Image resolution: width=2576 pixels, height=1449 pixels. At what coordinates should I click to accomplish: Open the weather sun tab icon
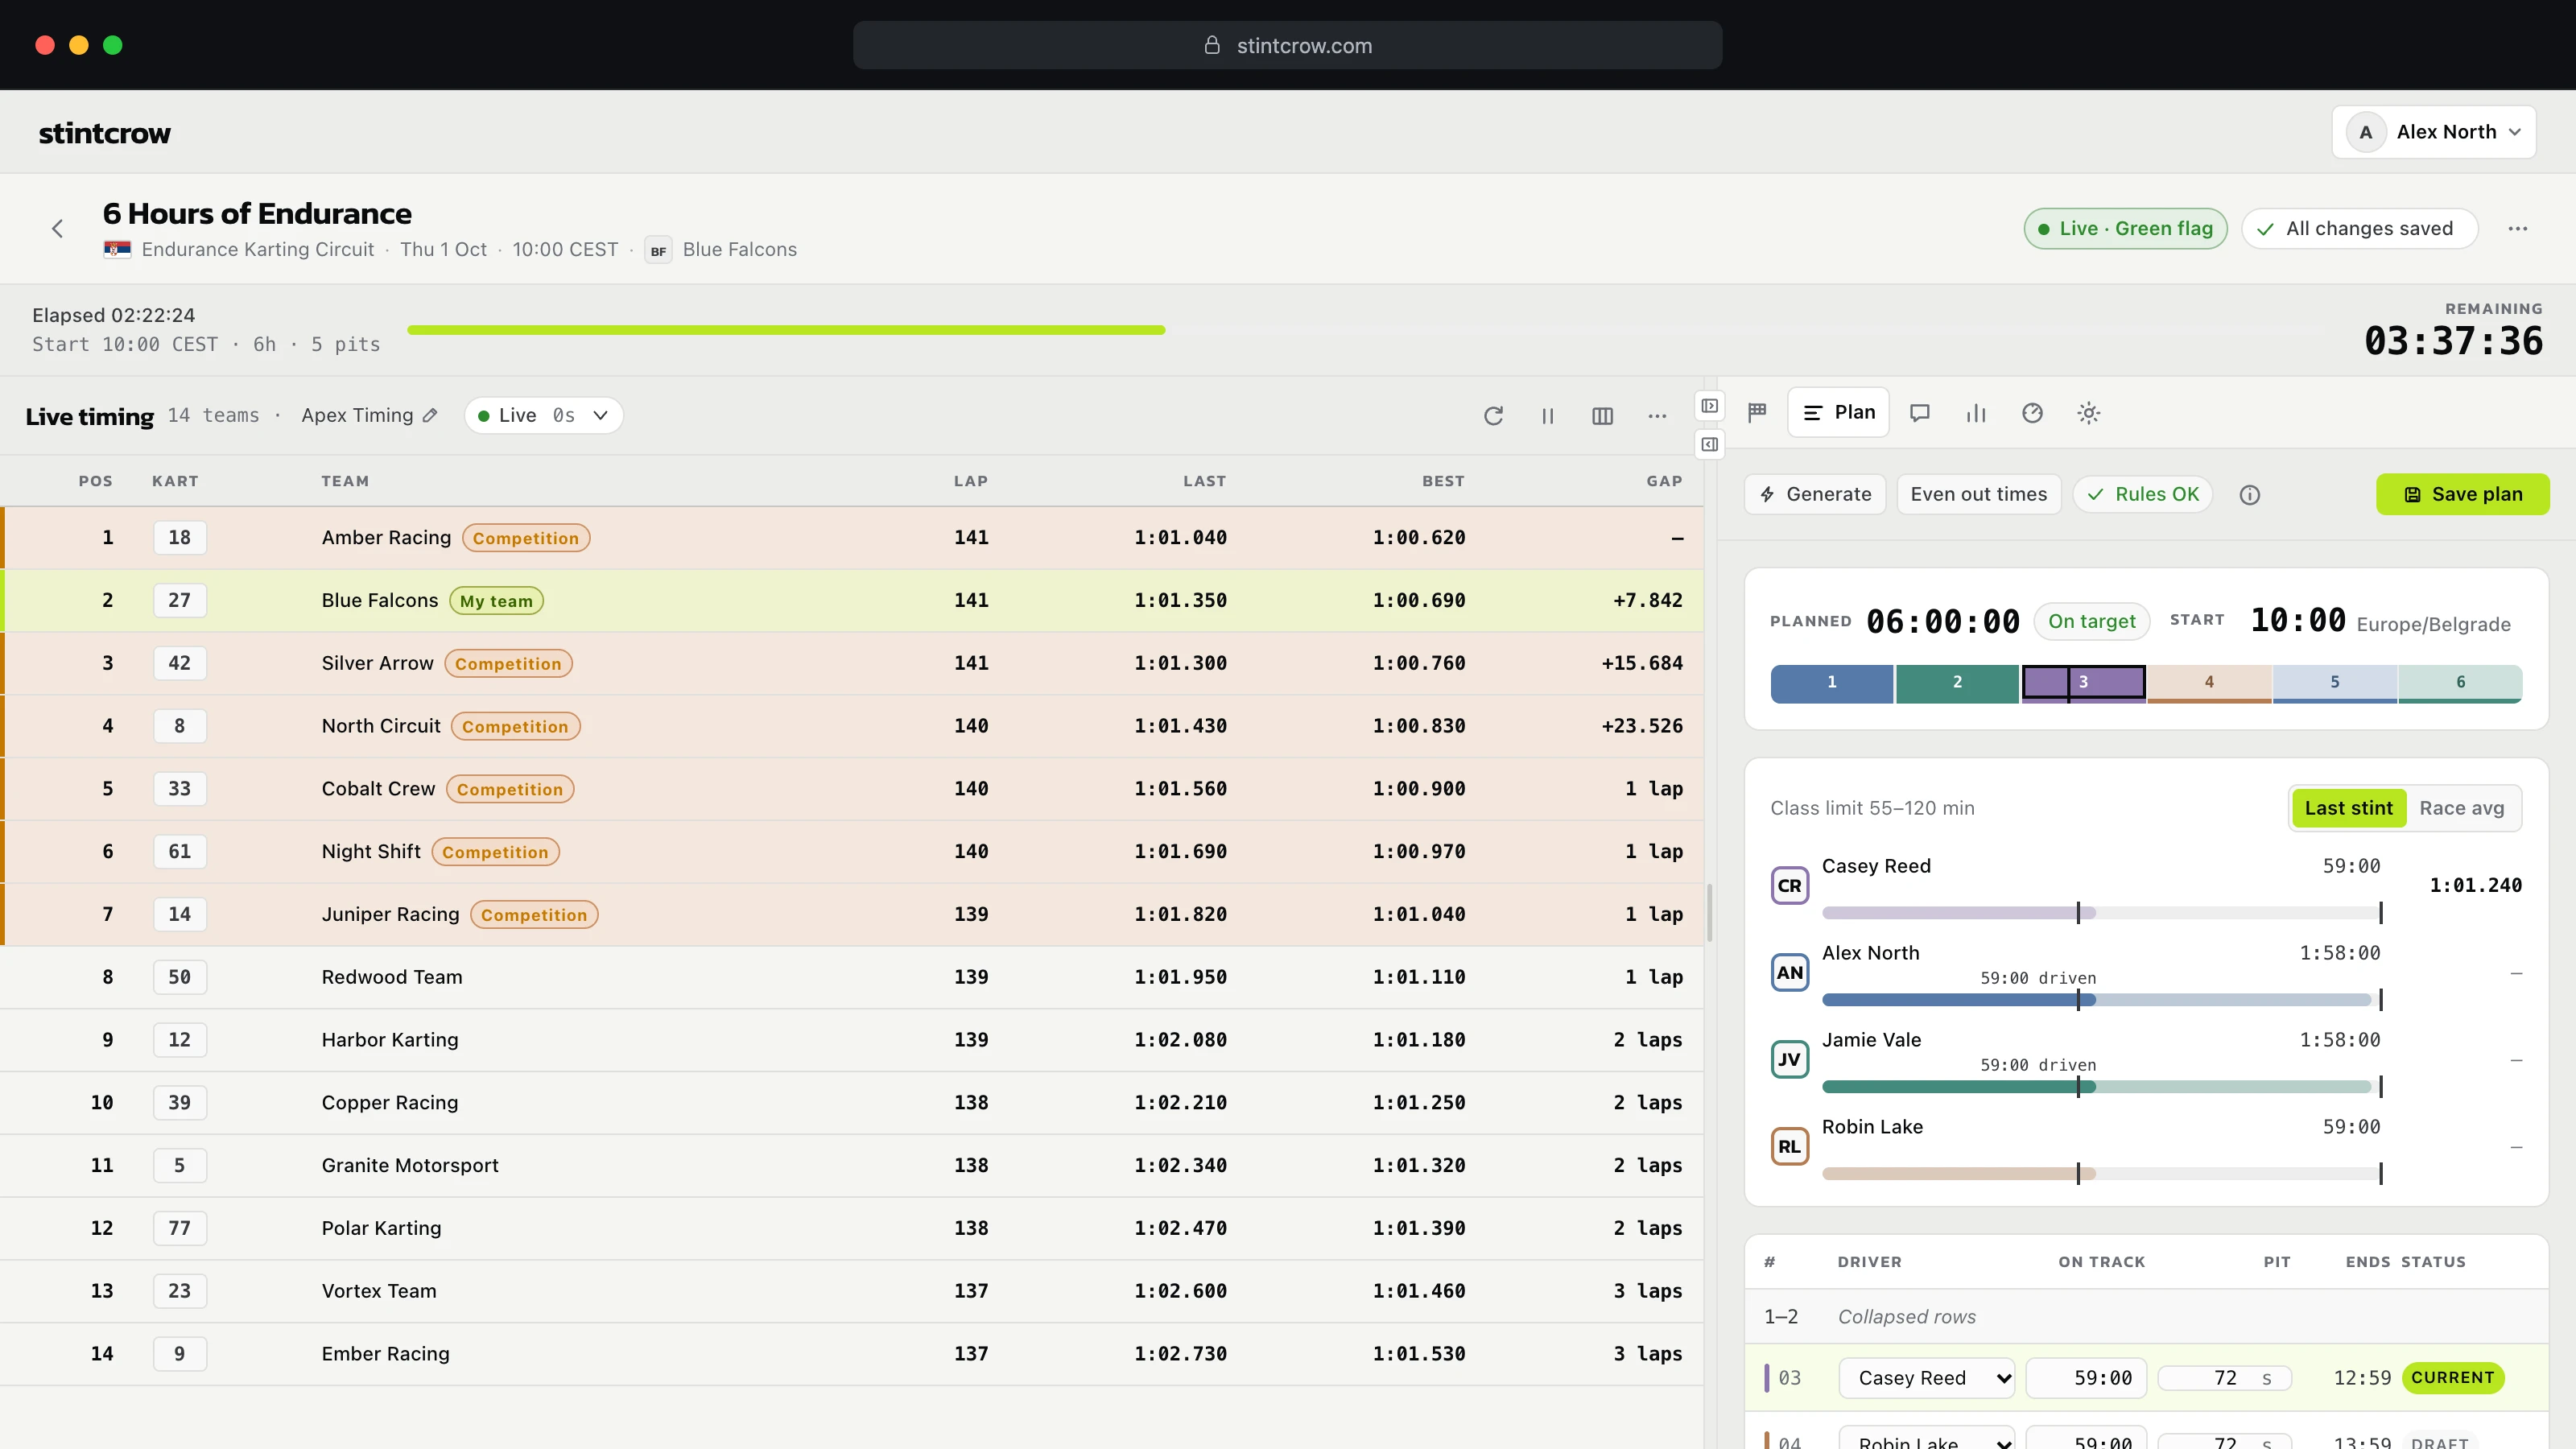click(2088, 412)
